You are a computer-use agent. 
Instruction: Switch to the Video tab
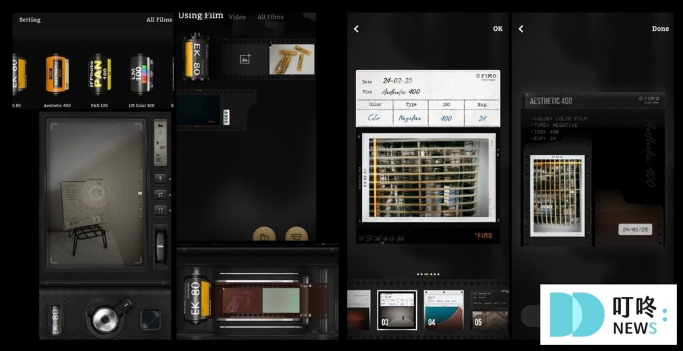click(237, 17)
